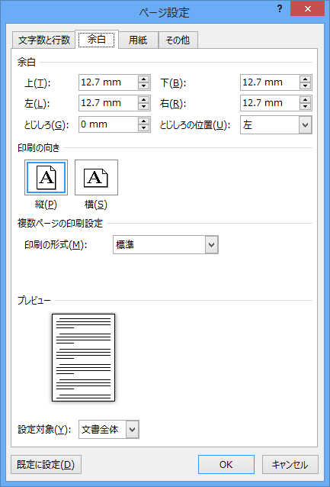The width and height of the screenshot is (330, 487).
Task: Click the ? help icon in title bar
Action: 280,8
